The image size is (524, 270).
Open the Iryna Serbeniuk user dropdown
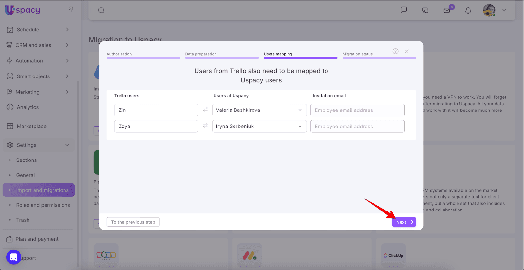[259, 127]
